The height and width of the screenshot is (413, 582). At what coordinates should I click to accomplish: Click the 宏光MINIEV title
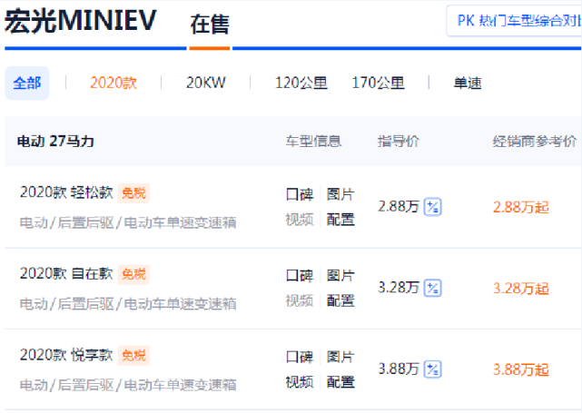(x=81, y=21)
